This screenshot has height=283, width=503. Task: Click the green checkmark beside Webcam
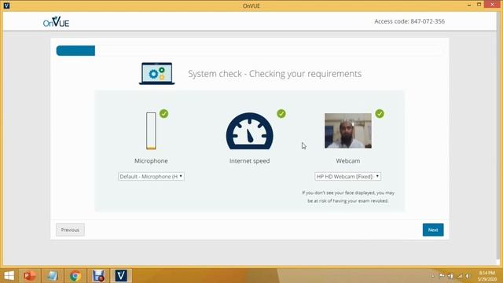pyautogui.click(x=380, y=113)
